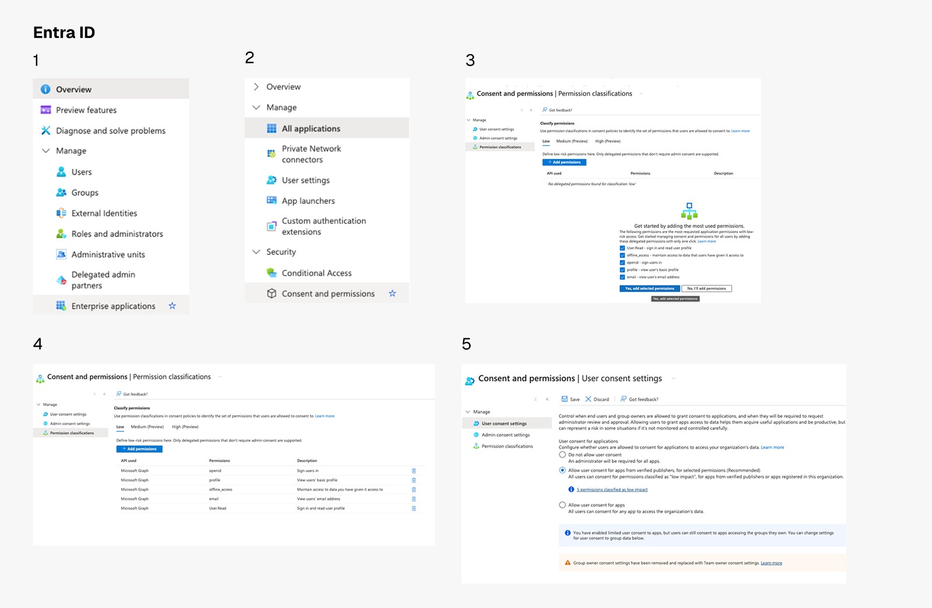
Task: Click the Private Network connectors icon
Action: click(271, 154)
